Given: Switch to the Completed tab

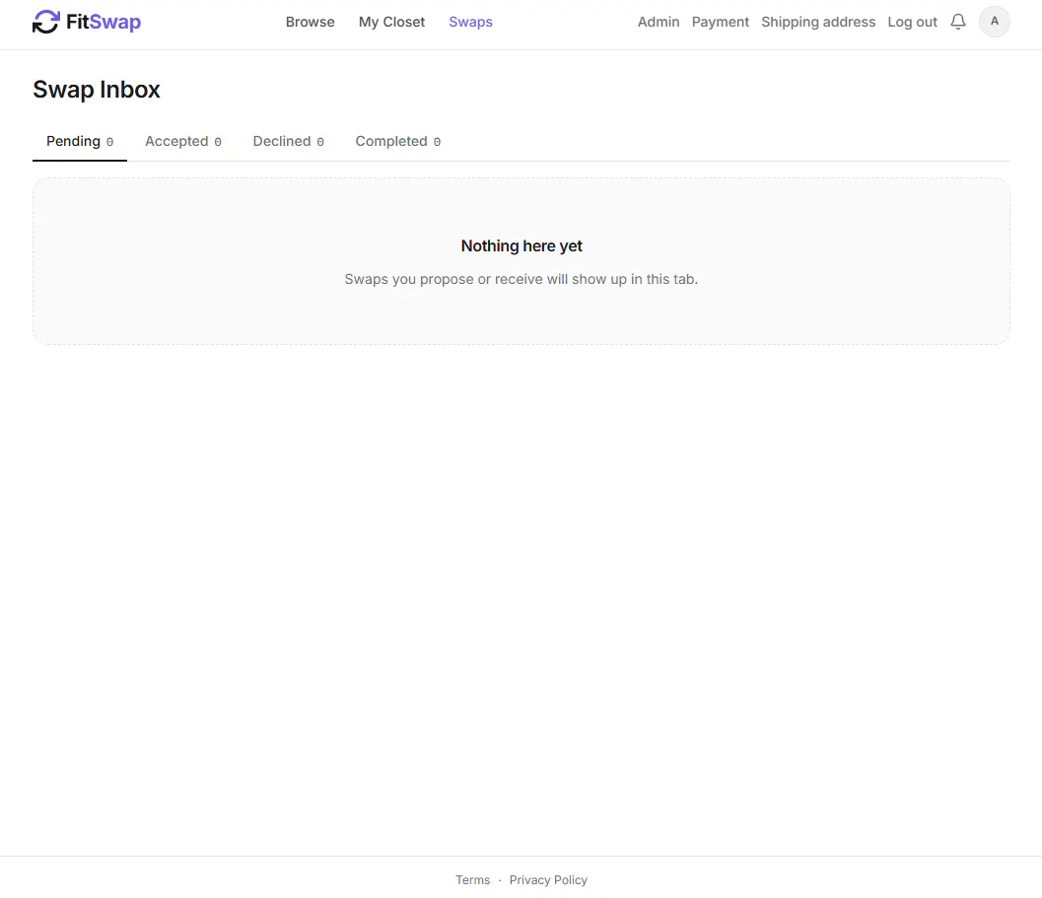Looking at the screenshot, I should pyautogui.click(x=398, y=142).
